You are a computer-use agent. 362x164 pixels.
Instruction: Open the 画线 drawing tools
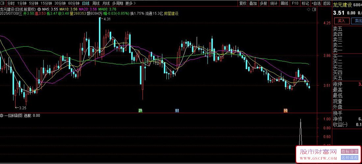coord(284,3)
